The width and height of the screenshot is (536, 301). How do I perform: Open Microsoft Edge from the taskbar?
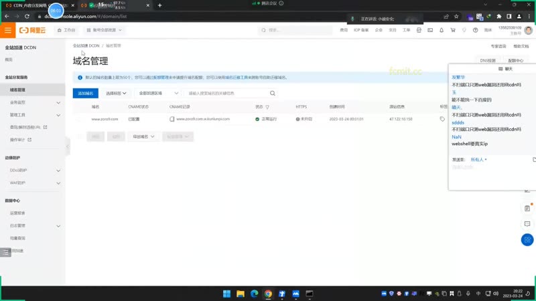254,294
